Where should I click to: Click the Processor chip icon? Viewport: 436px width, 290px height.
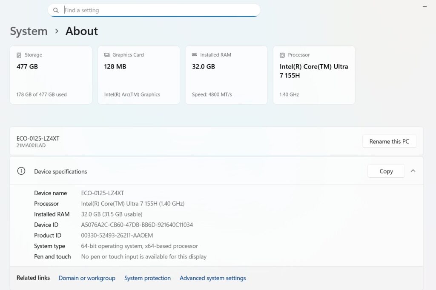pyautogui.click(x=282, y=55)
